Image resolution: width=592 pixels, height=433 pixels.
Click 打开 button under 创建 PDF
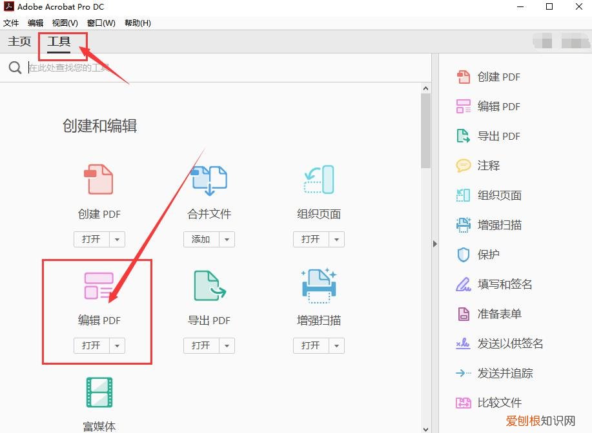point(92,239)
